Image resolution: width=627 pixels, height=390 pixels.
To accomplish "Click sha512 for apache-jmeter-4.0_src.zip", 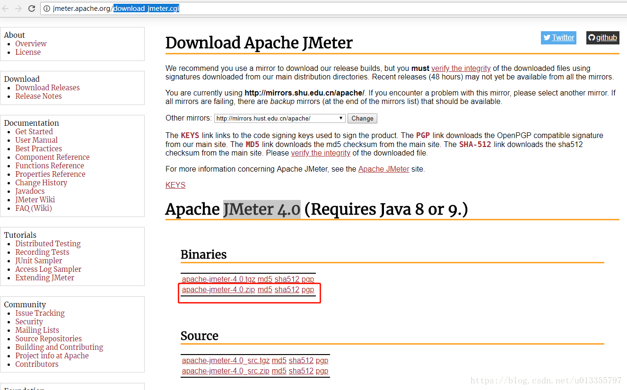I will [x=301, y=371].
